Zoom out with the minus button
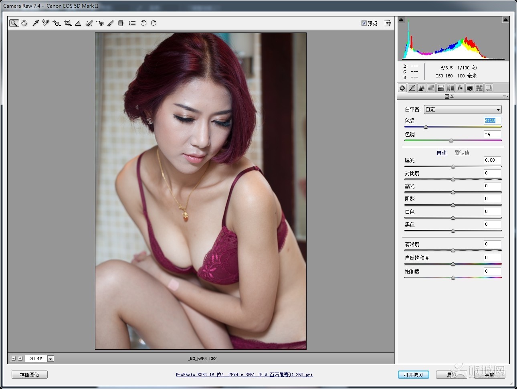Viewport: 517px width, 389px height. click(x=13, y=358)
